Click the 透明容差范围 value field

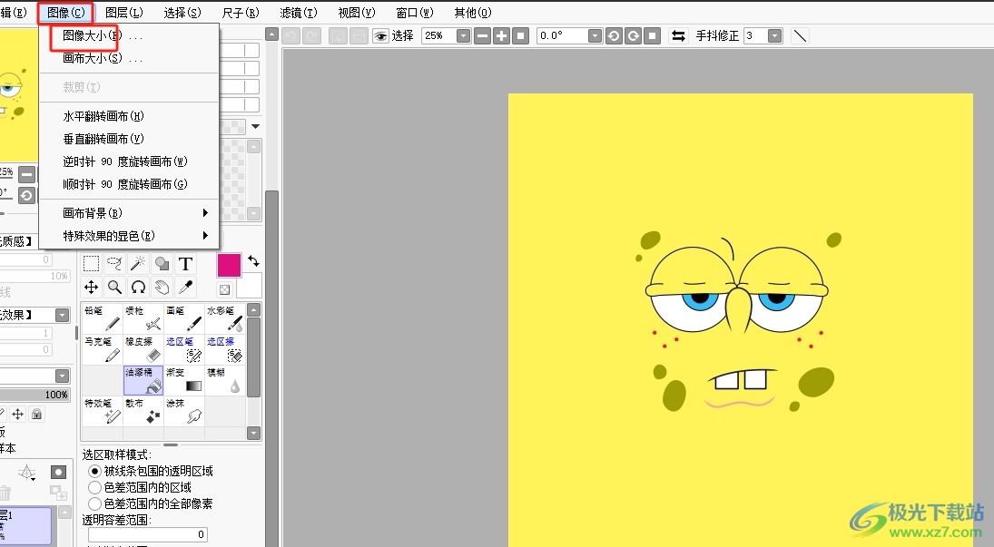coord(148,534)
